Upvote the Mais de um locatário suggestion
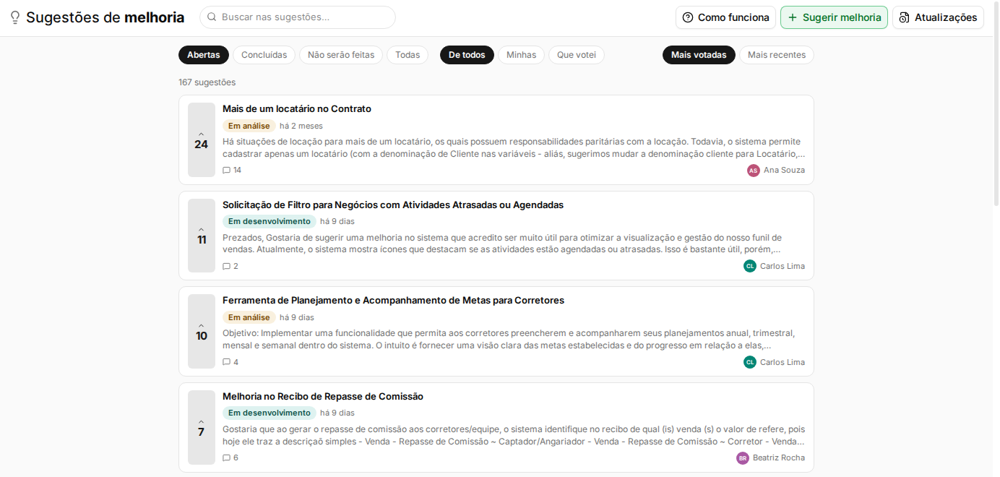1000x477 pixels. click(202, 139)
